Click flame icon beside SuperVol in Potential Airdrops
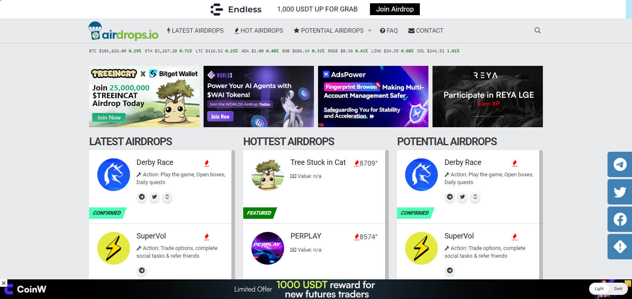The width and height of the screenshot is (632, 299). click(x=514, y=237)
